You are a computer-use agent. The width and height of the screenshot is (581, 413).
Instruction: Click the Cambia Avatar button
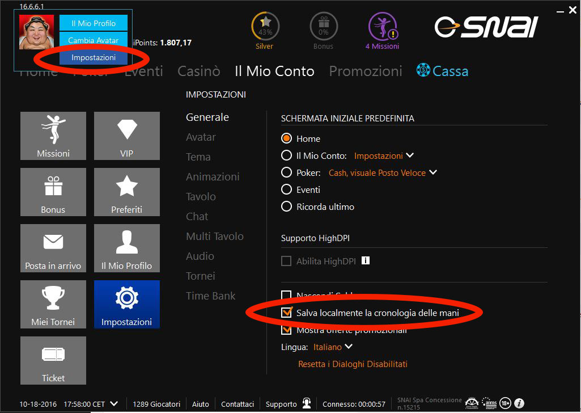click(x=94, y=40)
